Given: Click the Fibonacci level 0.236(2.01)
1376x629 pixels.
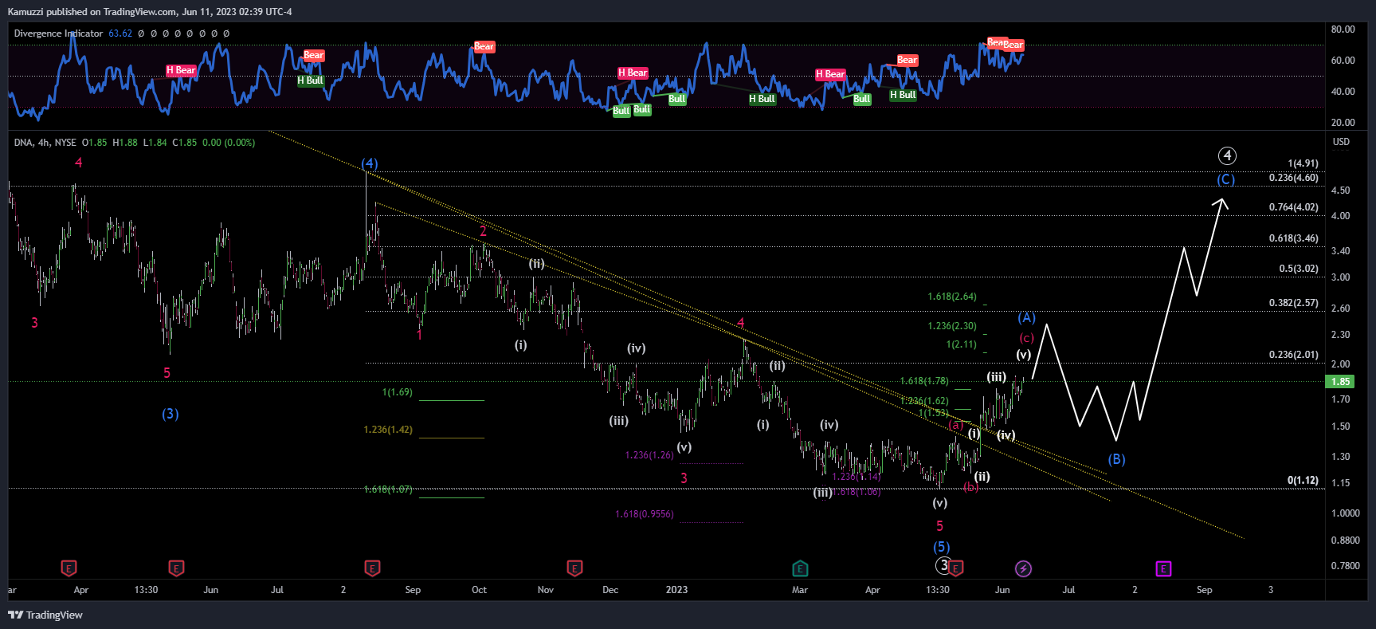Looking at the screenshot, I should [1294, 355].
